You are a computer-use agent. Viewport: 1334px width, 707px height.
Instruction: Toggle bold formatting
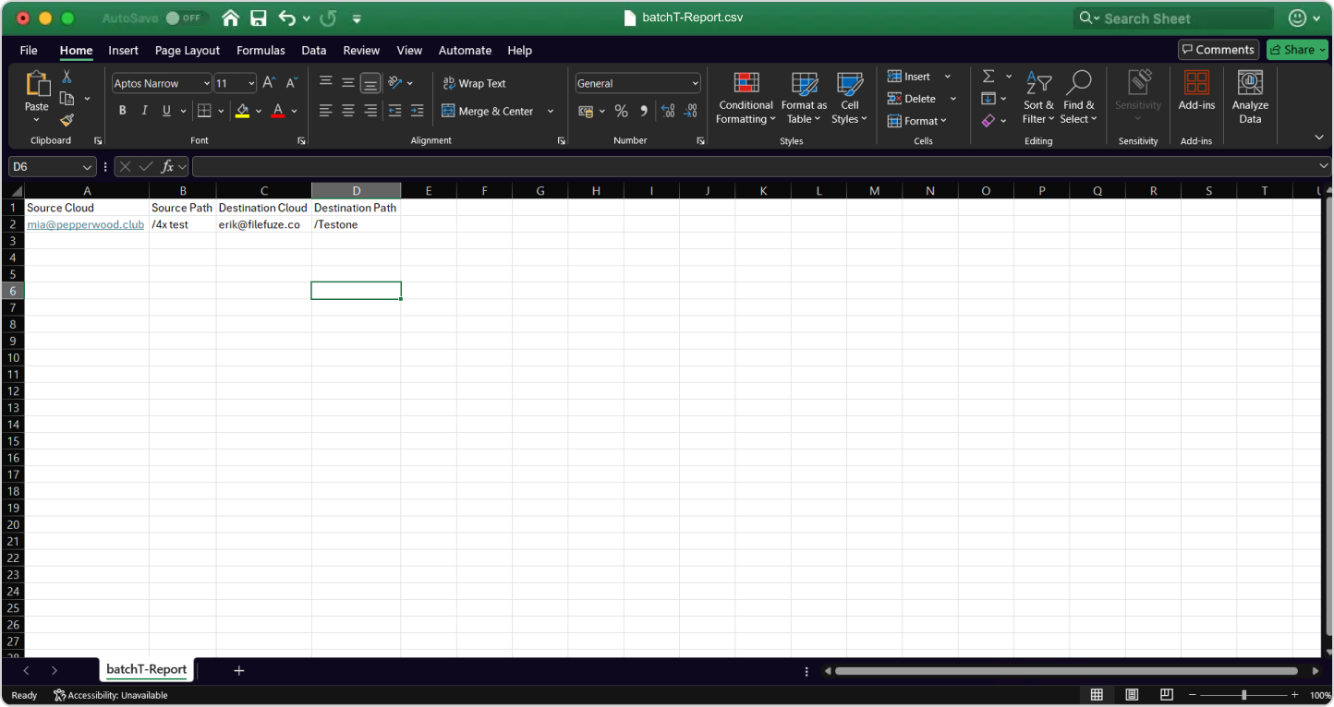coord(122,111)
